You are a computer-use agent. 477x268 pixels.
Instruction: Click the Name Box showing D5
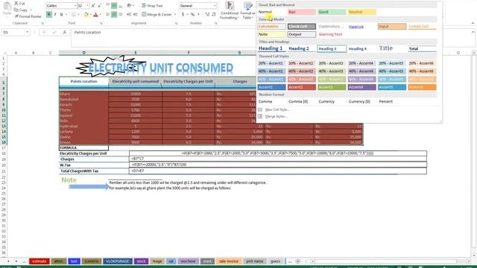(15, 32)
